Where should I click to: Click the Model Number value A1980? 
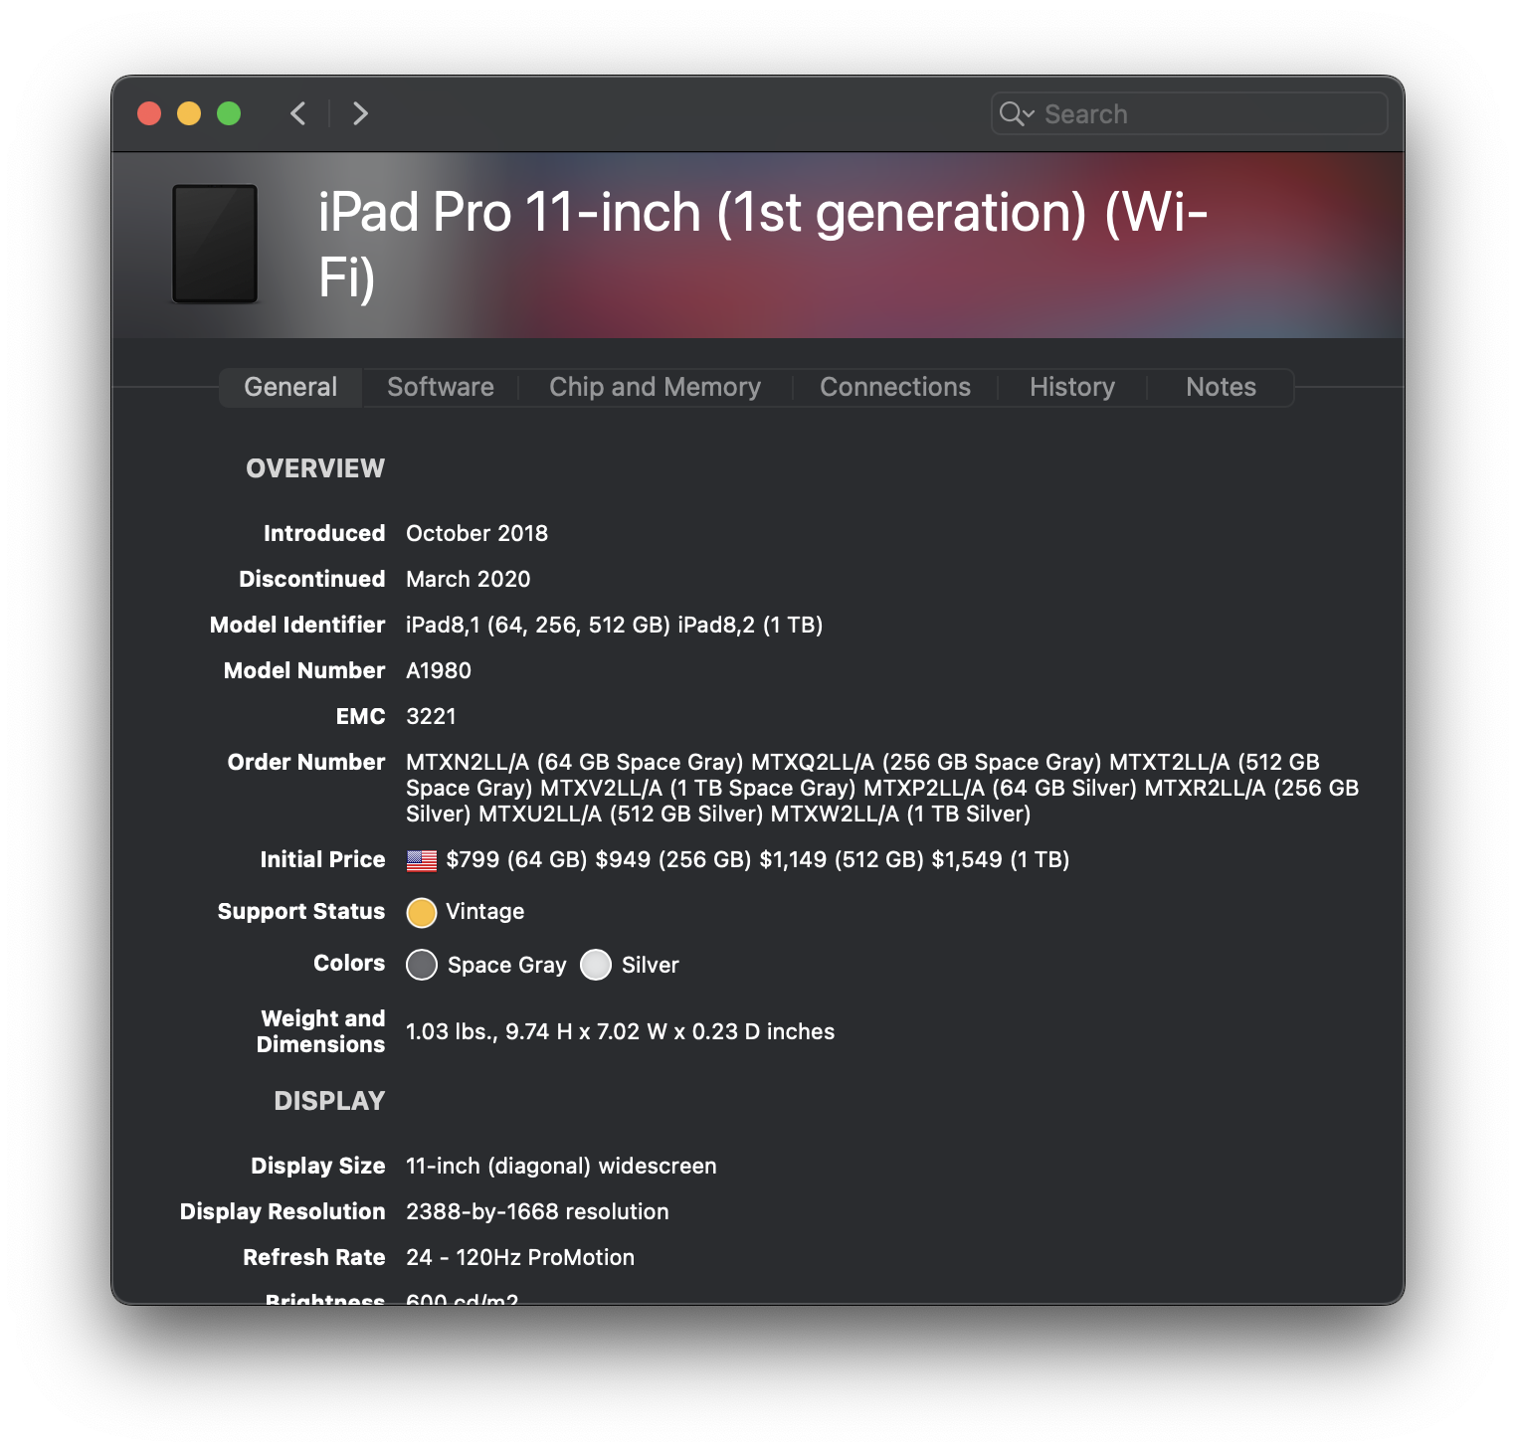point(439,670)
